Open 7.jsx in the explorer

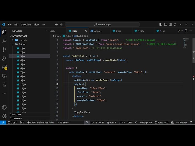click(23, 72)
